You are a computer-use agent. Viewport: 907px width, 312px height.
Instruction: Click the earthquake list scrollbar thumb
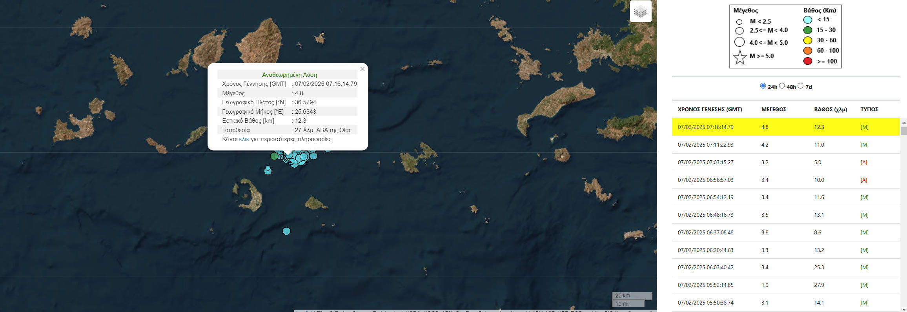[903, 131]
